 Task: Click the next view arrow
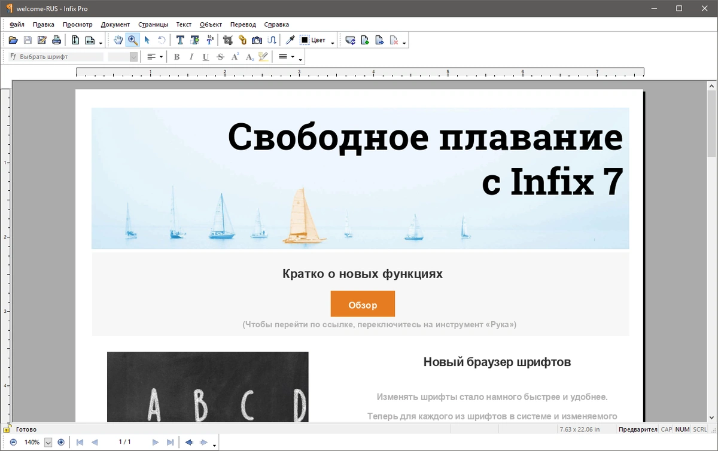203,442
